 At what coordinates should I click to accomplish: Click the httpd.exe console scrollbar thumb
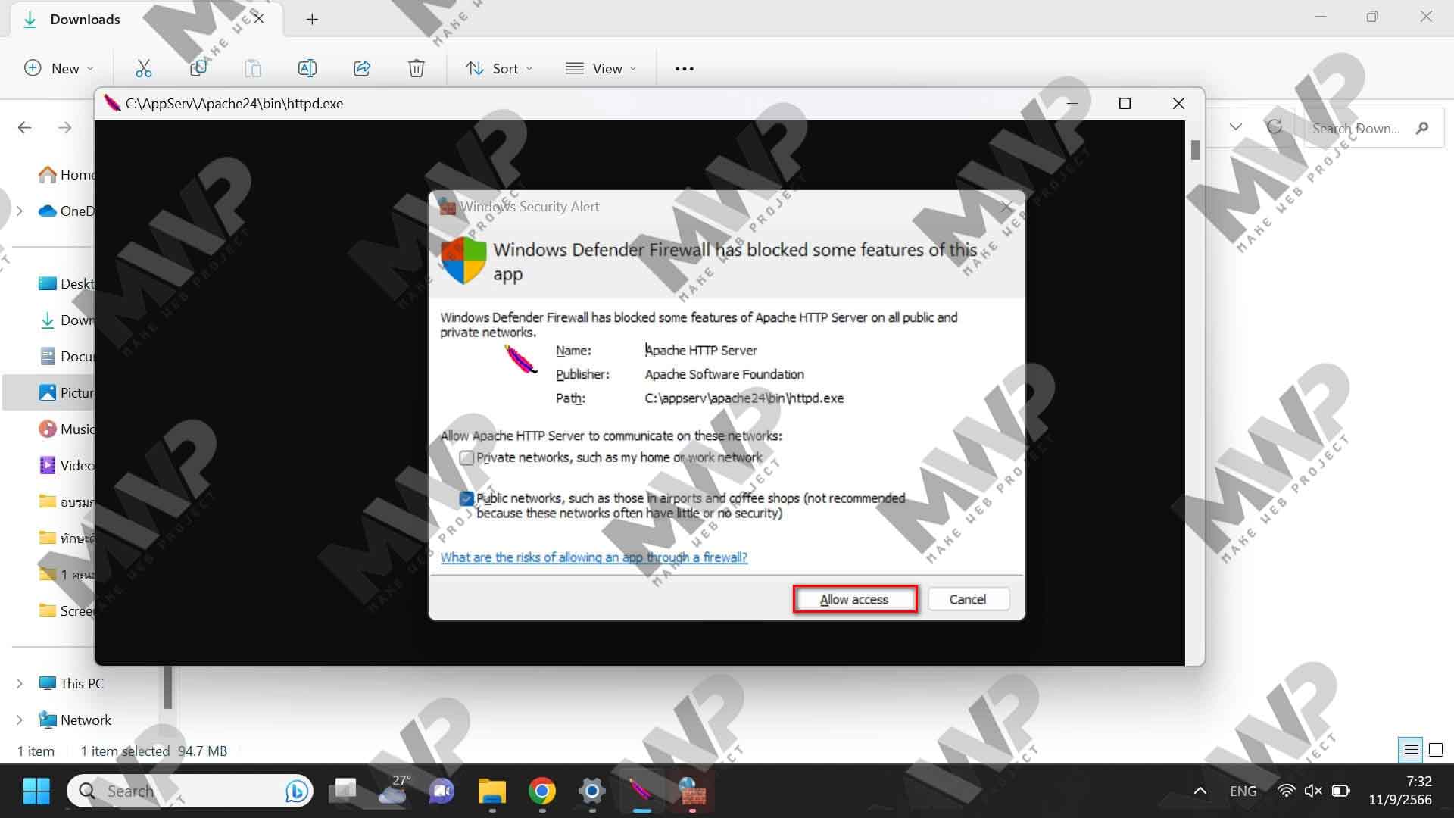coord(1195,150)
